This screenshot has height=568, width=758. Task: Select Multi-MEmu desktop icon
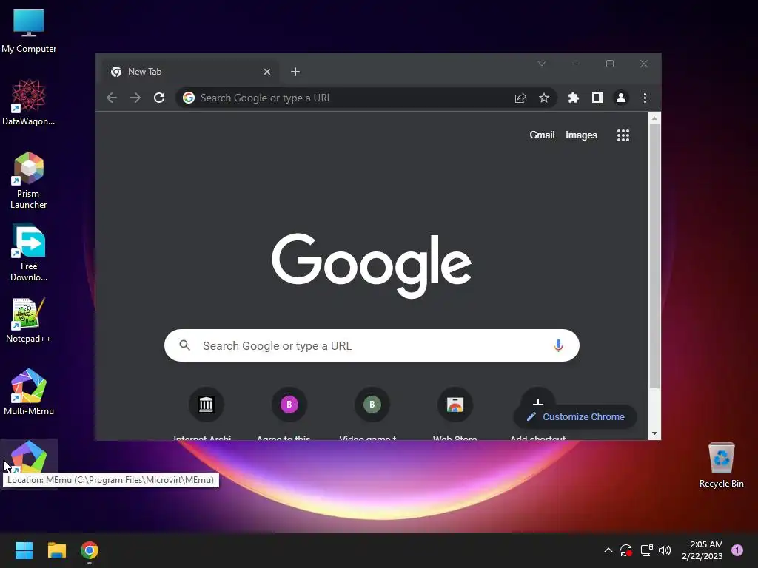[29, 392]
